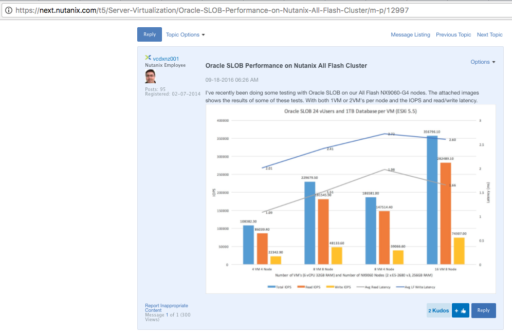The image size is (512, 335).
Task: View who gave the 2 Kudos
Action: click(x=438, y=310)
